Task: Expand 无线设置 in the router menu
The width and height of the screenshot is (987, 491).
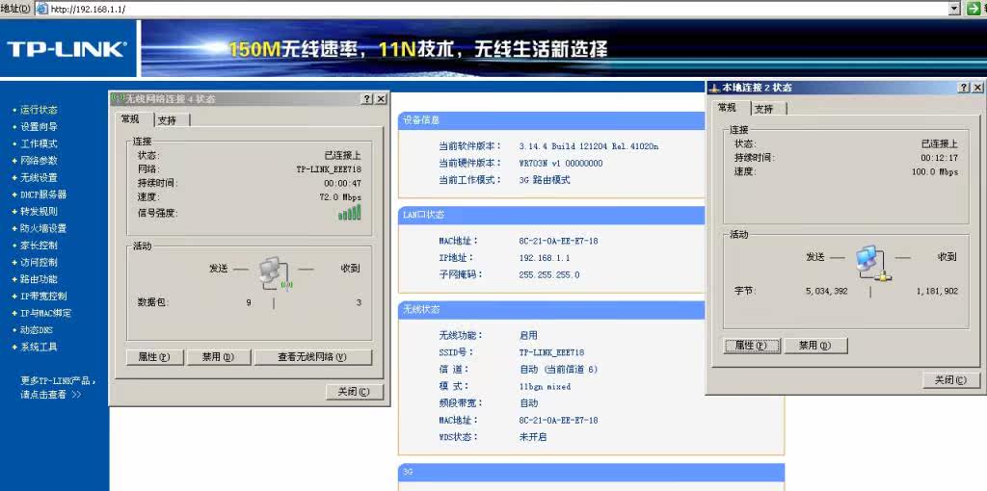Action: tap(39, 178)
